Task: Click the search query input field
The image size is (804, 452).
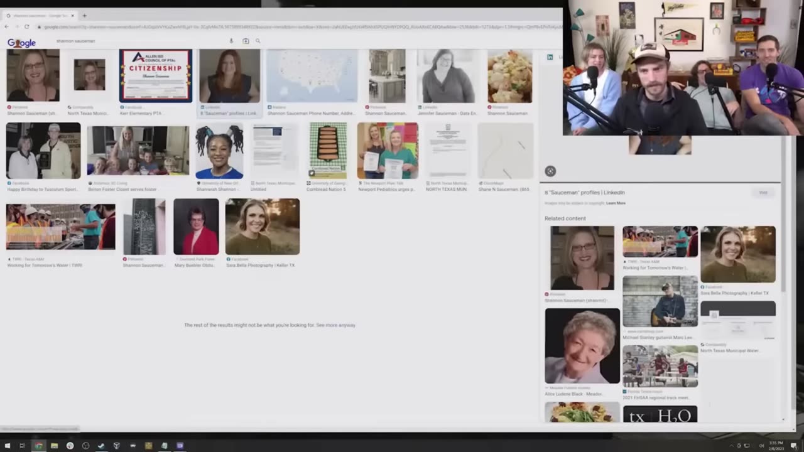Action: pyautogui.click(x=138, y=41)
